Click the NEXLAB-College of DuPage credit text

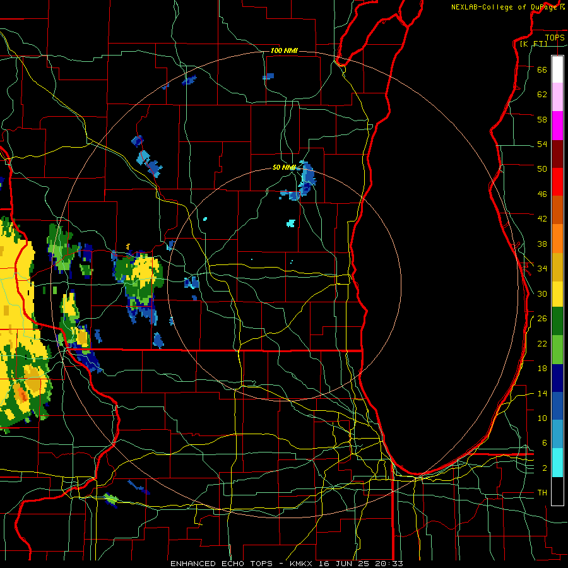pos(504,7)
